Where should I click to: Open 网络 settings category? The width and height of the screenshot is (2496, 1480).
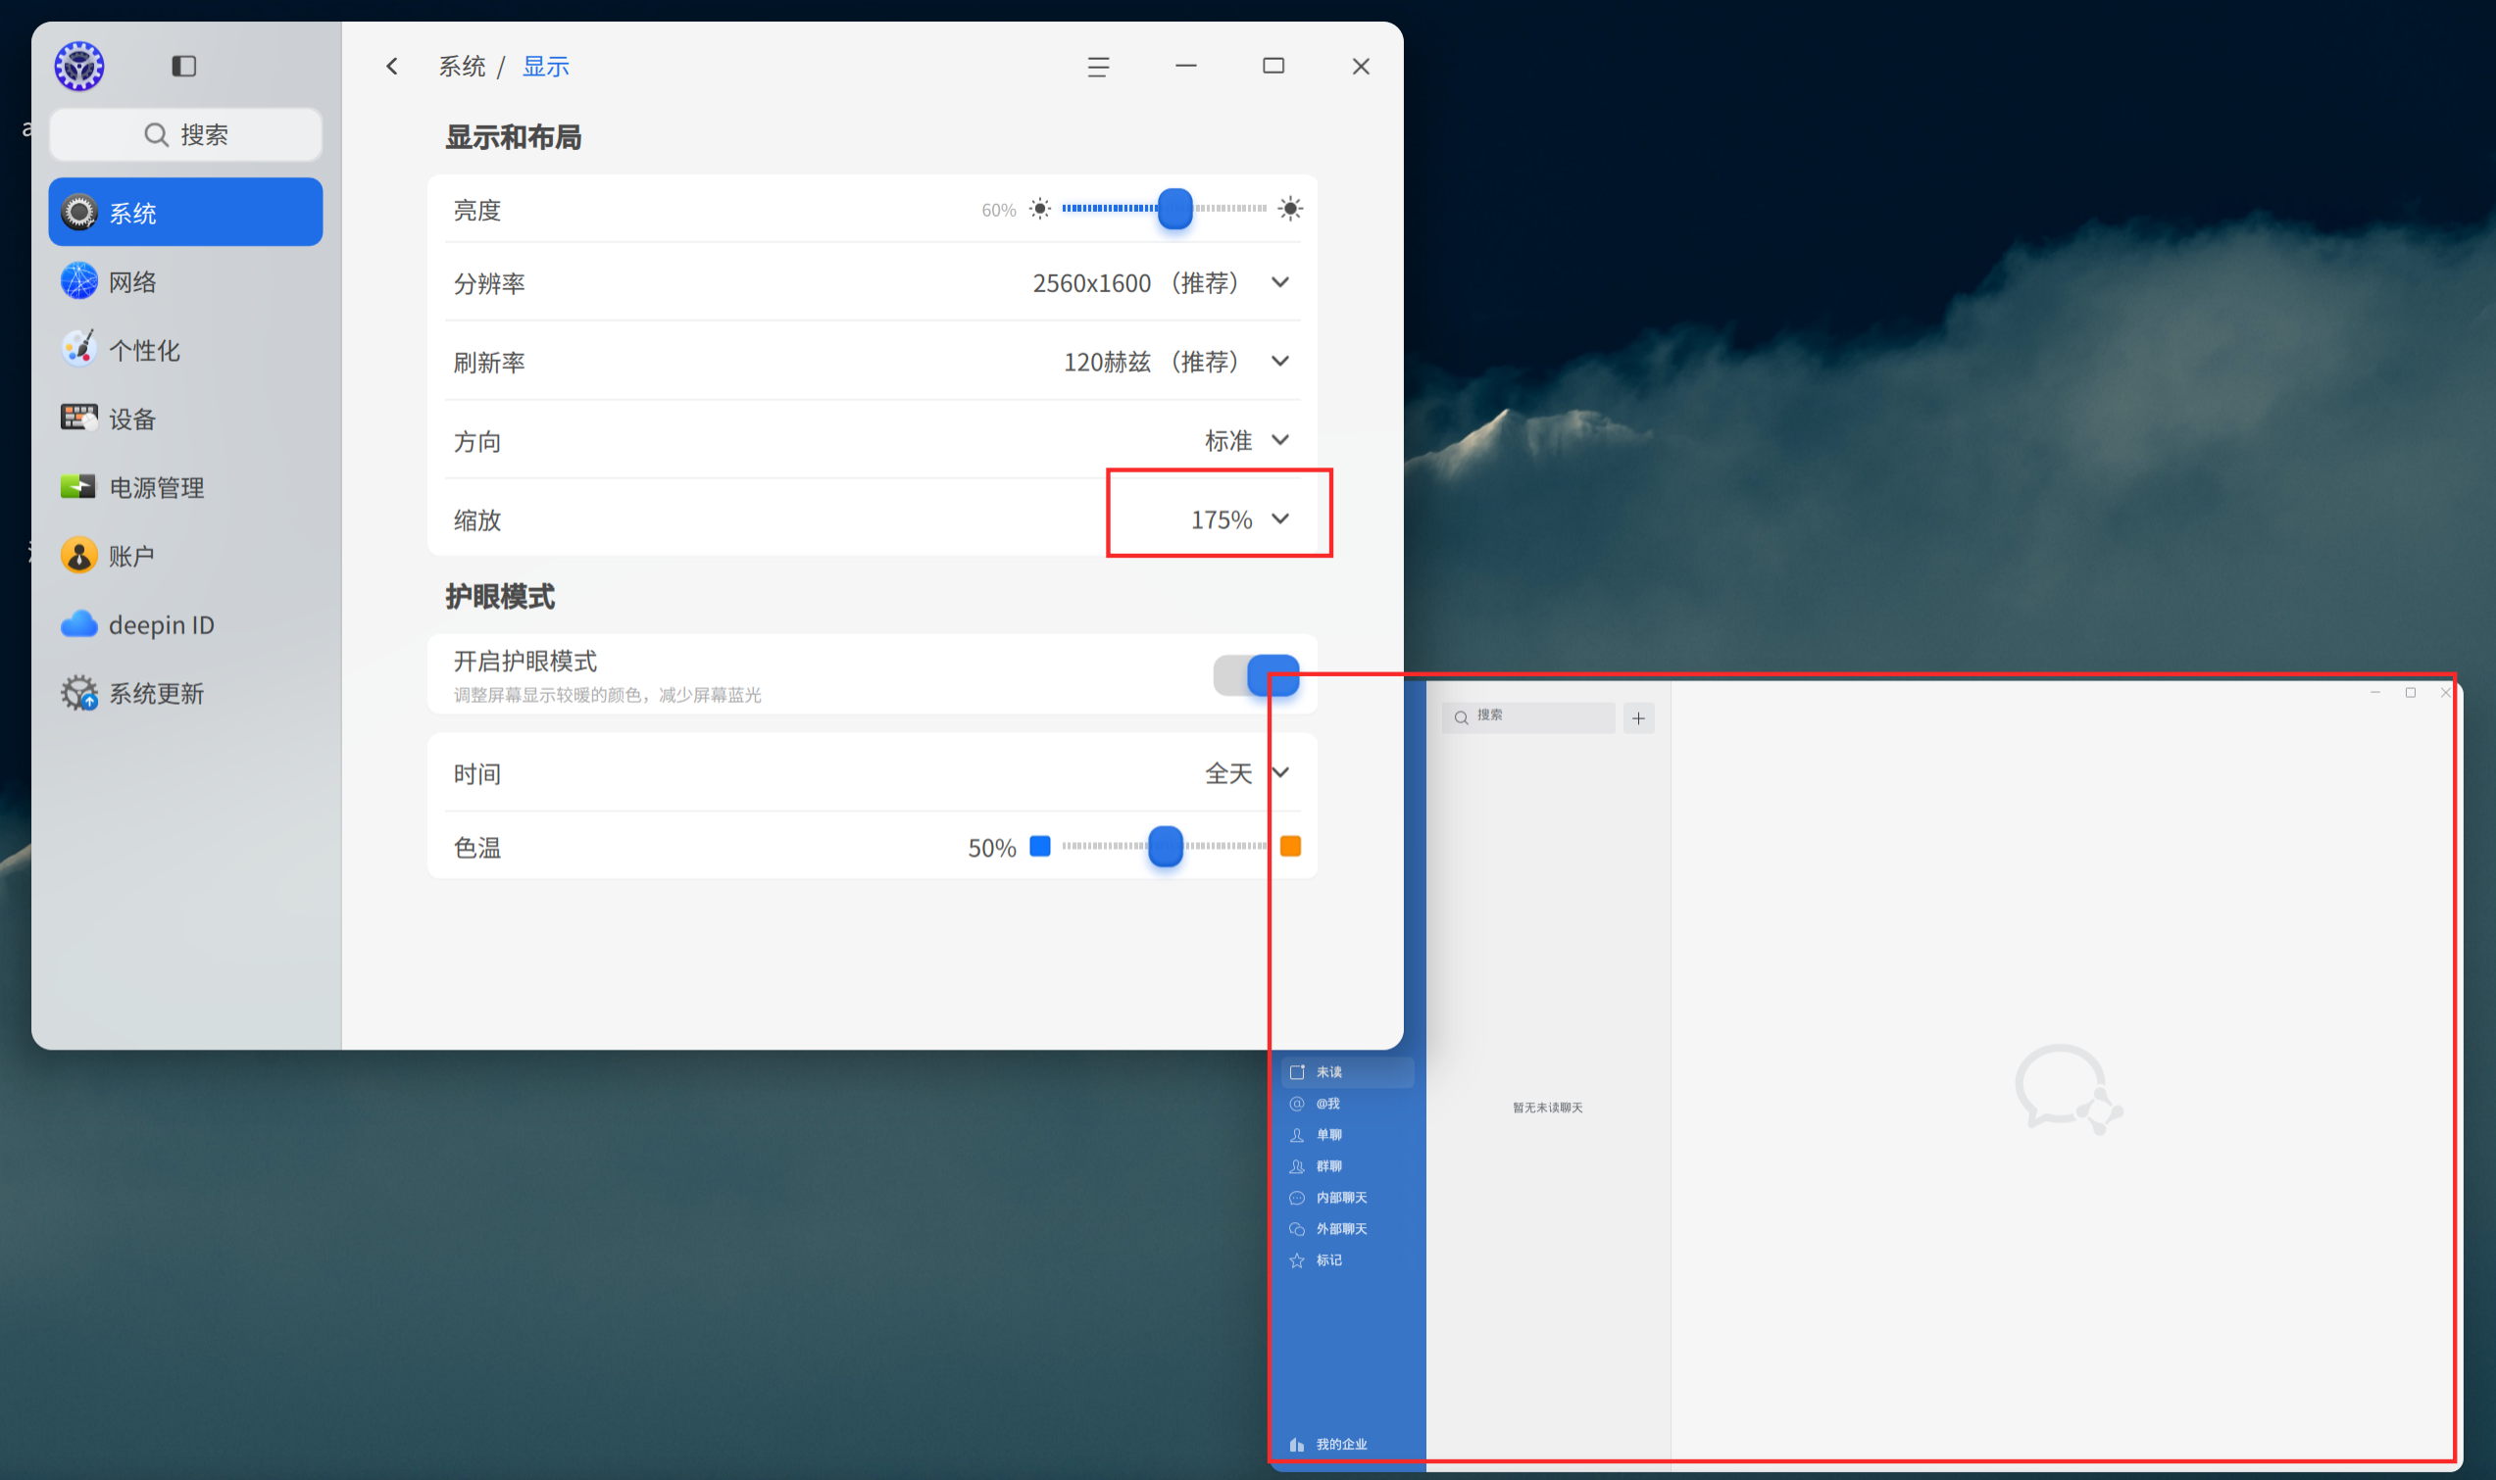click(185, 281)
